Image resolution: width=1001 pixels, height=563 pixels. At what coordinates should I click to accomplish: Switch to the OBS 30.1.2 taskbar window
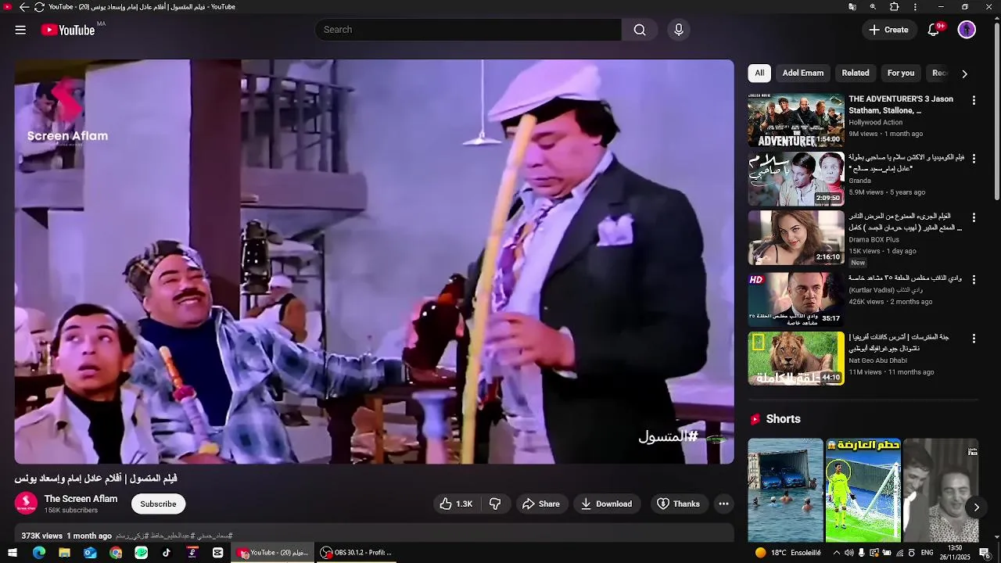click(357, 553)
